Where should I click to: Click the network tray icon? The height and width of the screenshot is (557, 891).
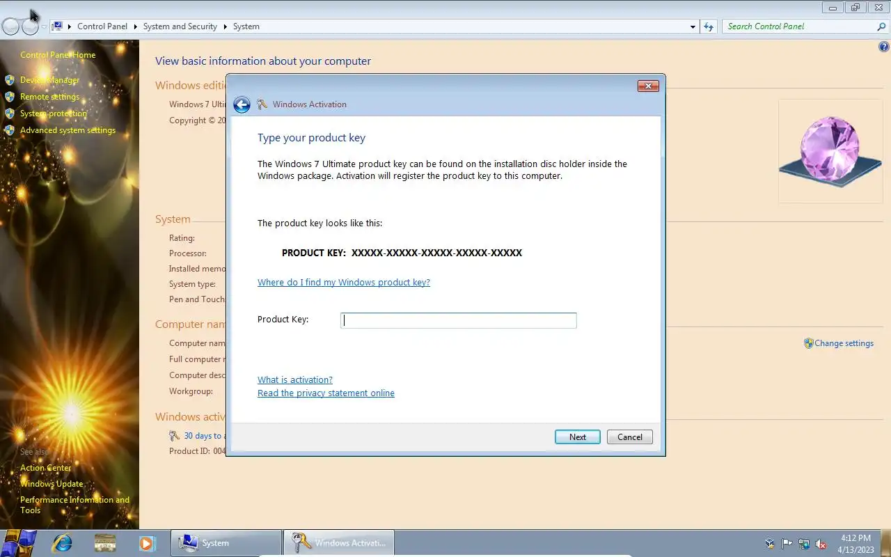point(804,544)
